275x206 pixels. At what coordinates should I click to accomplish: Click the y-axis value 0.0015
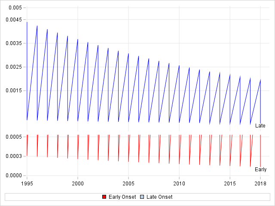click(x=14, y=91)
